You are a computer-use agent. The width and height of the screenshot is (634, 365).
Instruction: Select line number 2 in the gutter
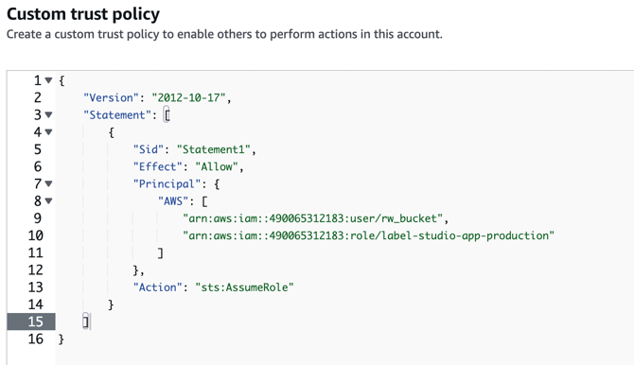[38, 97]
